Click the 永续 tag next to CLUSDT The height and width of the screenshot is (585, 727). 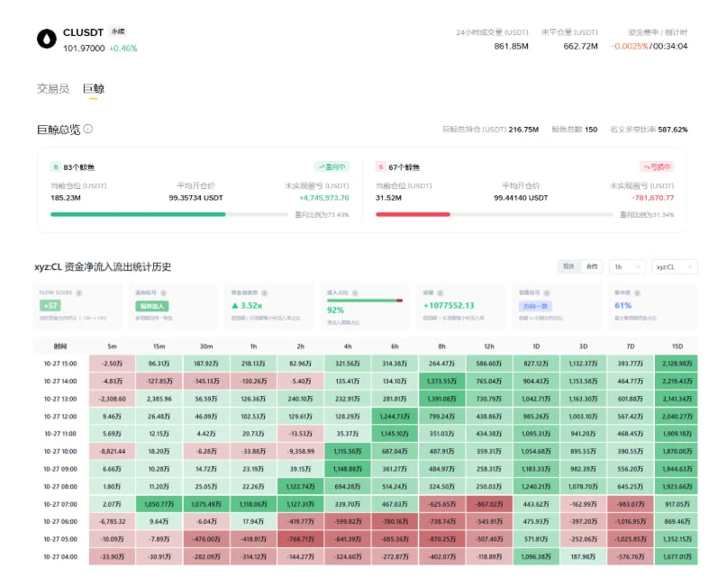click(x=118, y=31)
